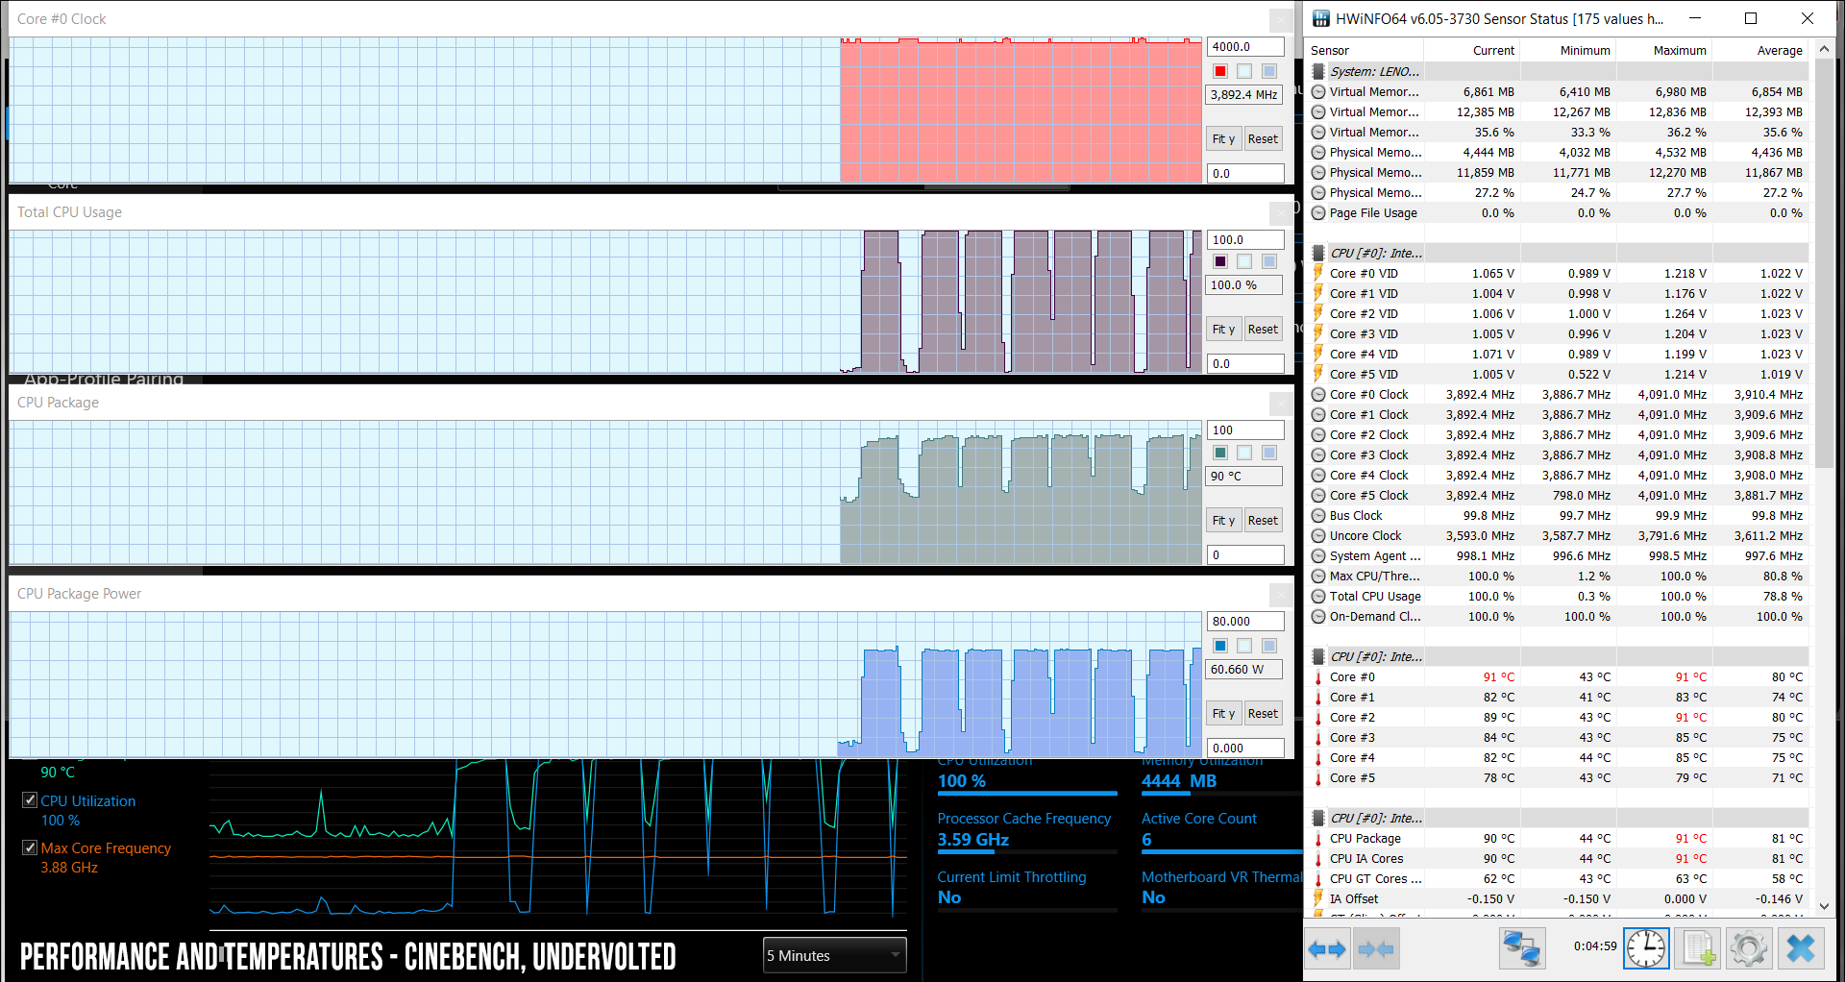Viewport: 1845px width, 982px height.
Task: Uncheck the Max Core Frequency checkbox in XTU
Action: click(30, 847)
